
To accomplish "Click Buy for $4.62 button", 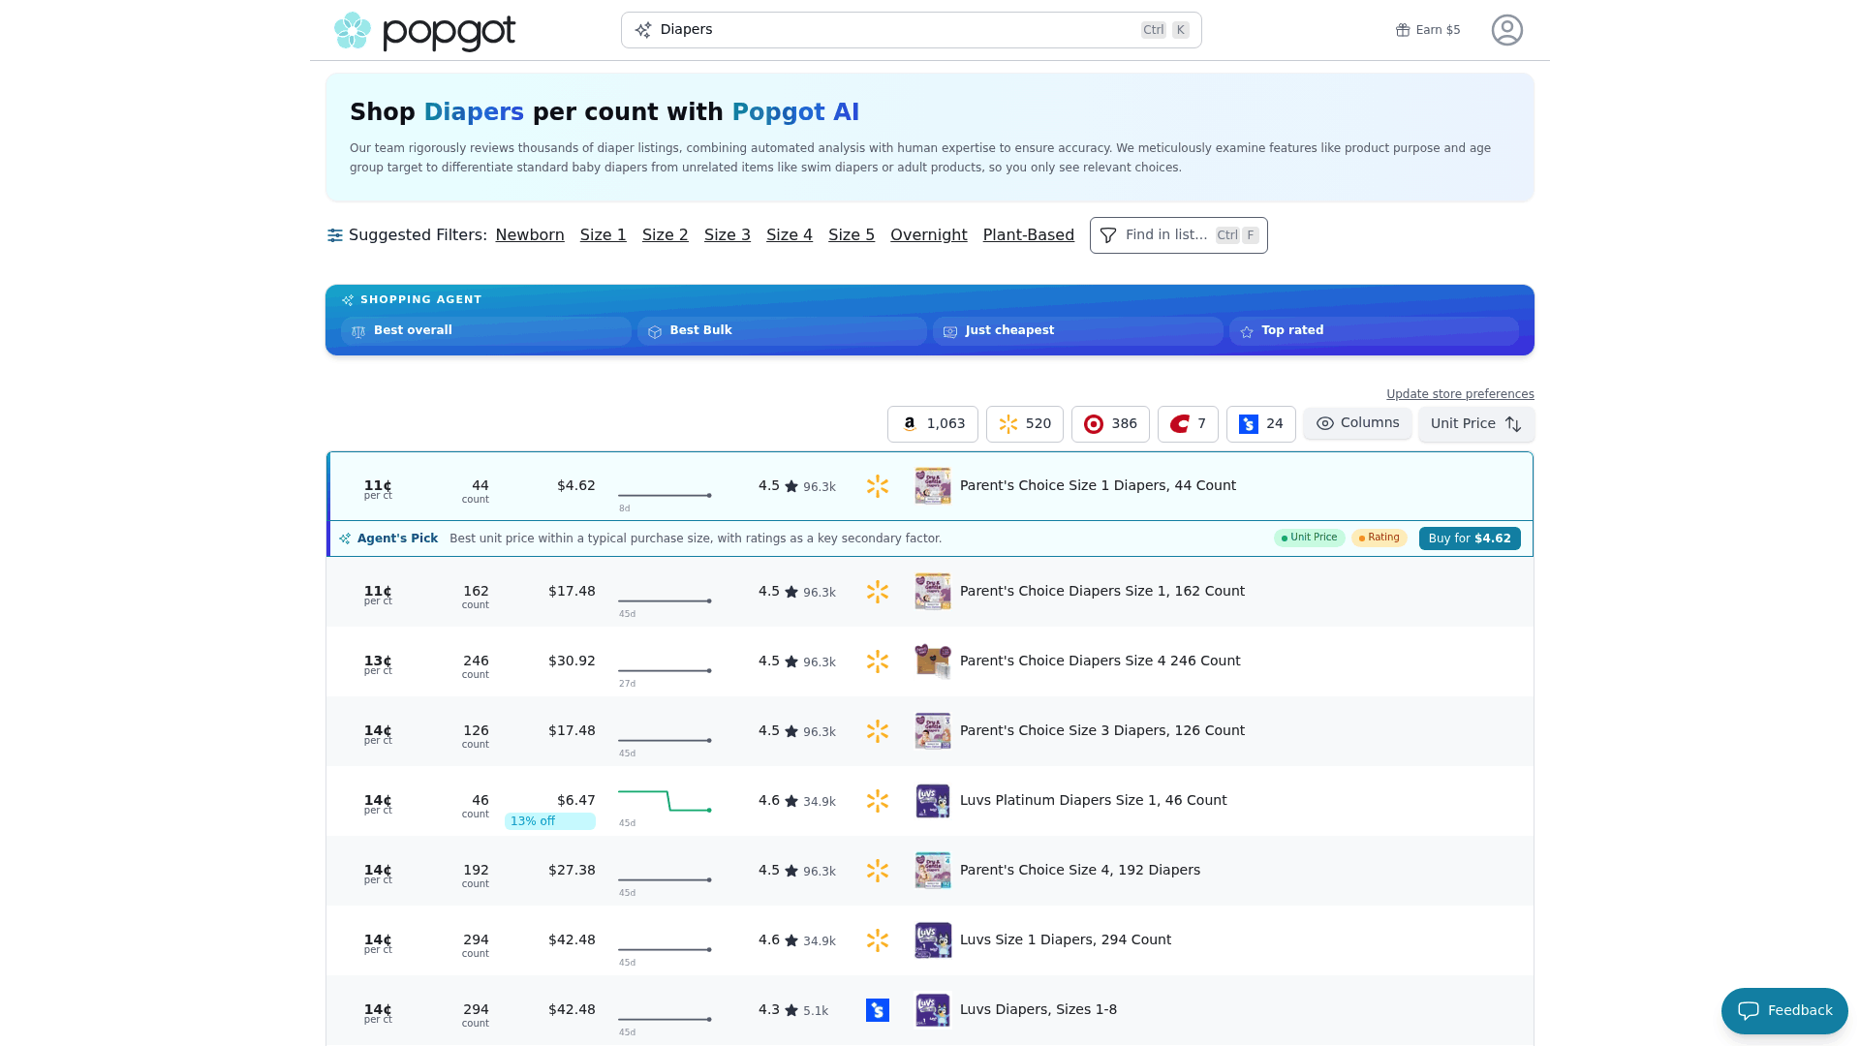I will [x=1469, y=538].
